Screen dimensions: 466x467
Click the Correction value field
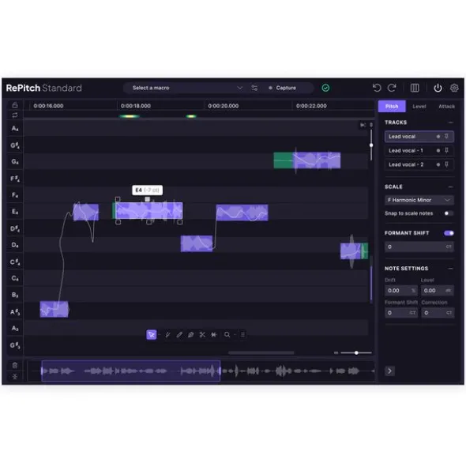tap(437, 313)
